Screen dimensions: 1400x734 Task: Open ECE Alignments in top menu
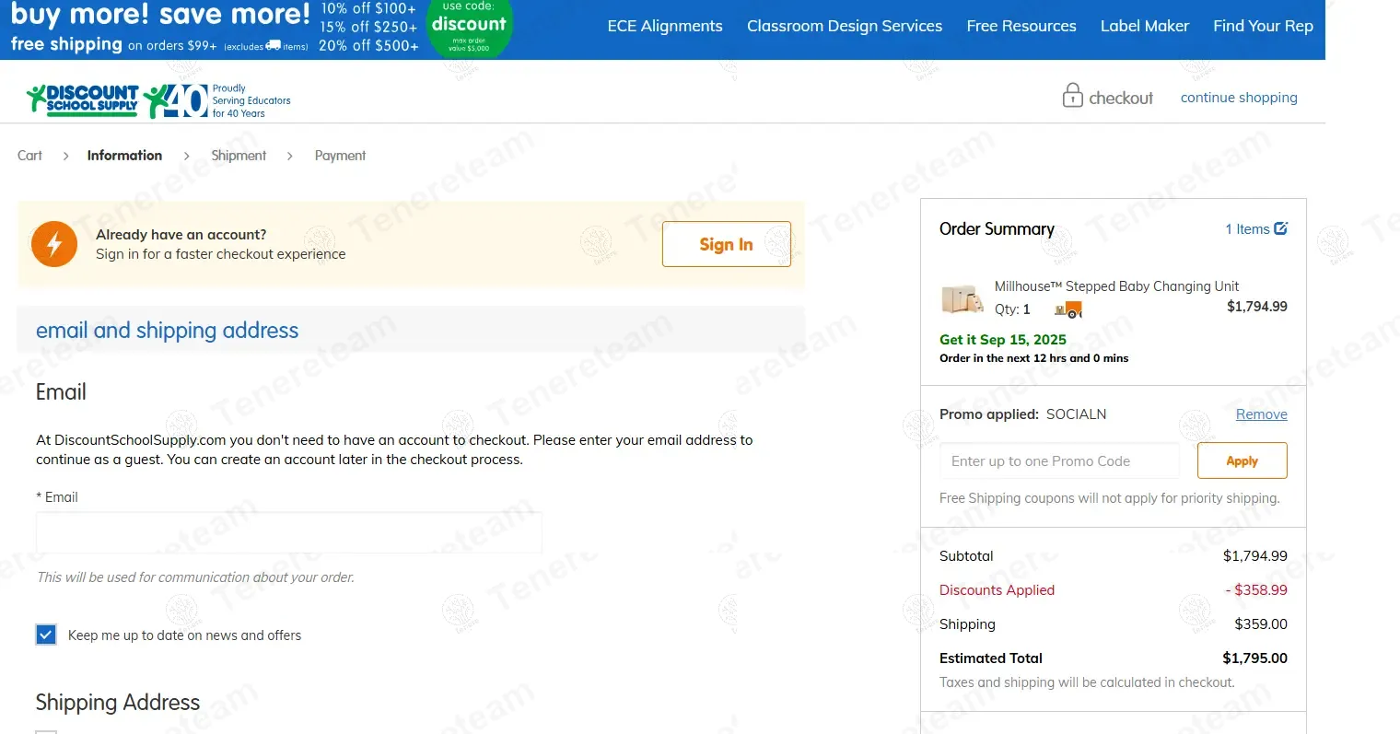(664, 26)
